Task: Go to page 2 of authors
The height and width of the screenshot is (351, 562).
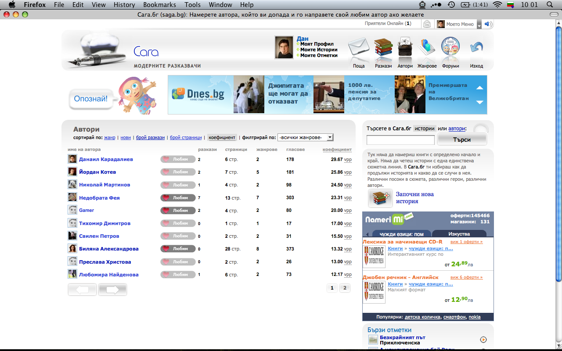Action: (345, 288)
